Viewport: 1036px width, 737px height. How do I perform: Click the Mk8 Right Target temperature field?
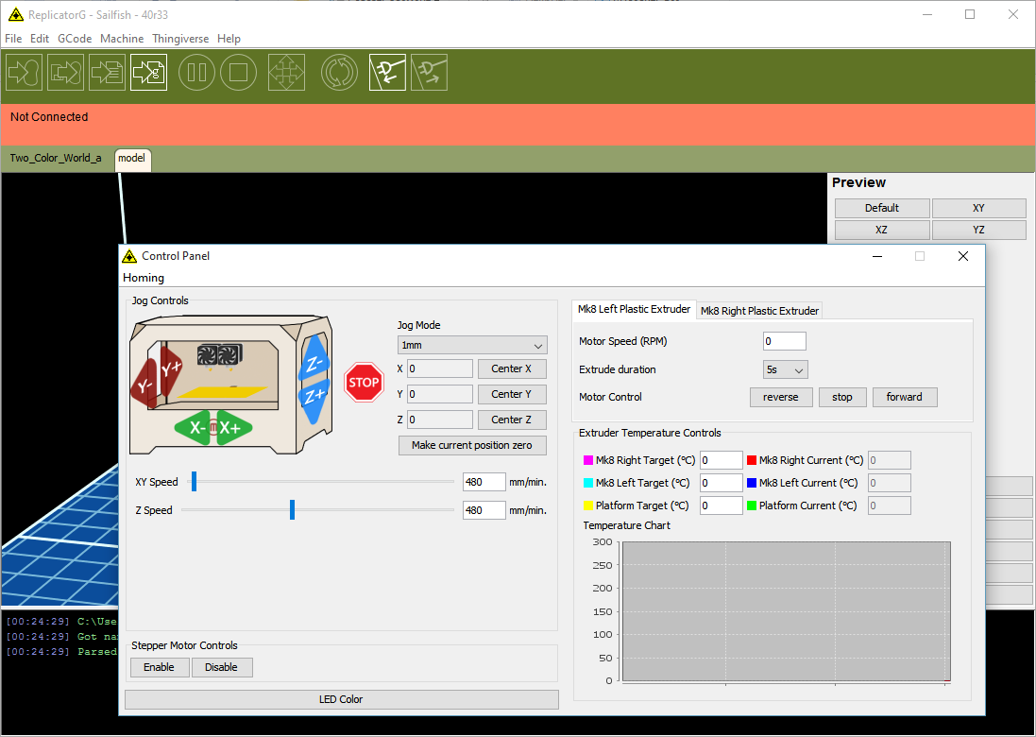722,460
